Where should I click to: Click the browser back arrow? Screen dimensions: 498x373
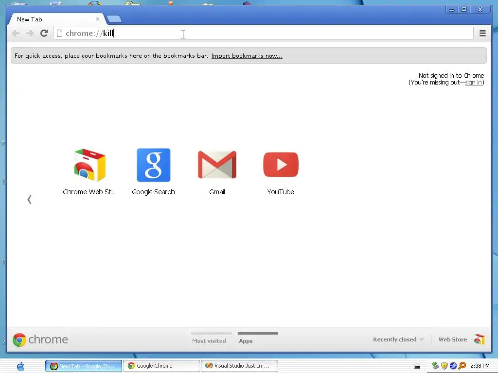click(16, 34)
